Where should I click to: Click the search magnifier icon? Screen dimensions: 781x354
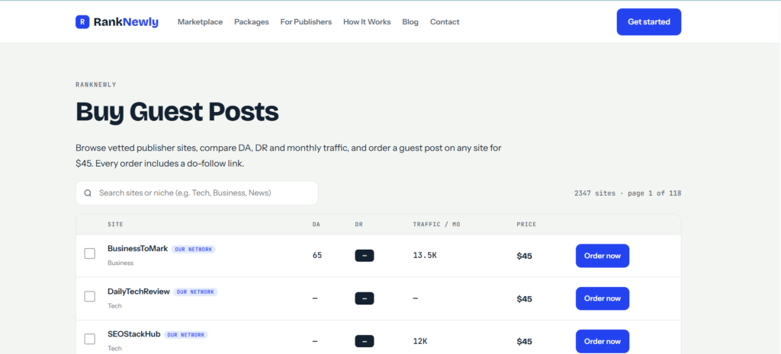[x=88, y=193]
